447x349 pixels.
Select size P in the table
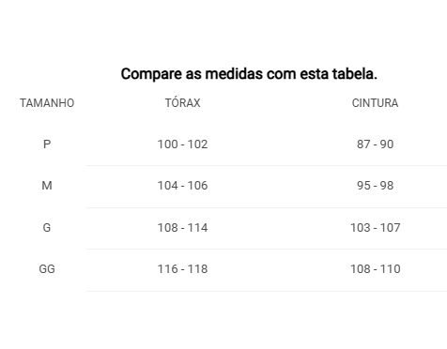point(47,144)
